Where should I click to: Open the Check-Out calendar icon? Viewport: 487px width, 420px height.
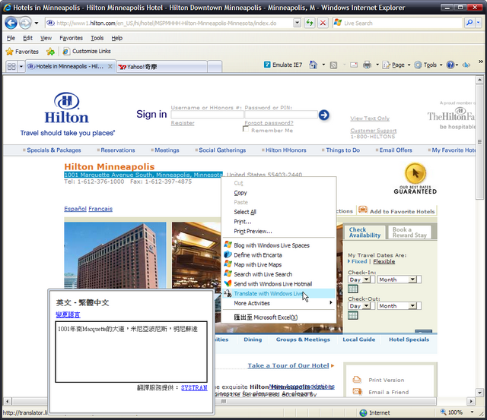[353, 315]
